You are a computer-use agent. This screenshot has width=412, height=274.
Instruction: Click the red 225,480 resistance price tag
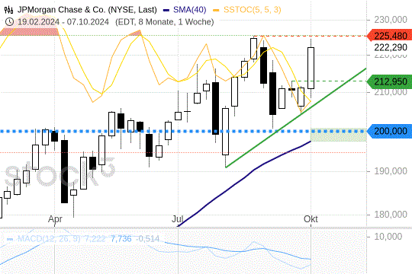coord(390,36)
